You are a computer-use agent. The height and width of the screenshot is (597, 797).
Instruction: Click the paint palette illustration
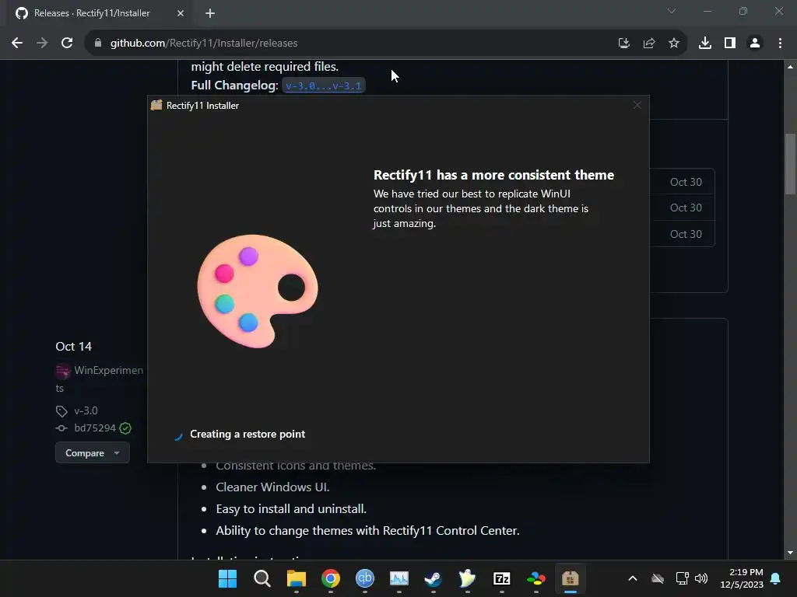coord(257,292)
